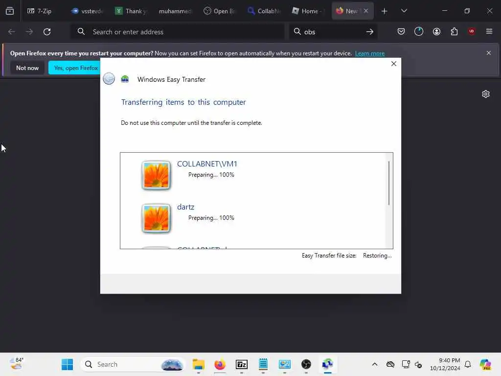Open the circular timer extension icon
The image size is (501, 376).
pos(419,31)
